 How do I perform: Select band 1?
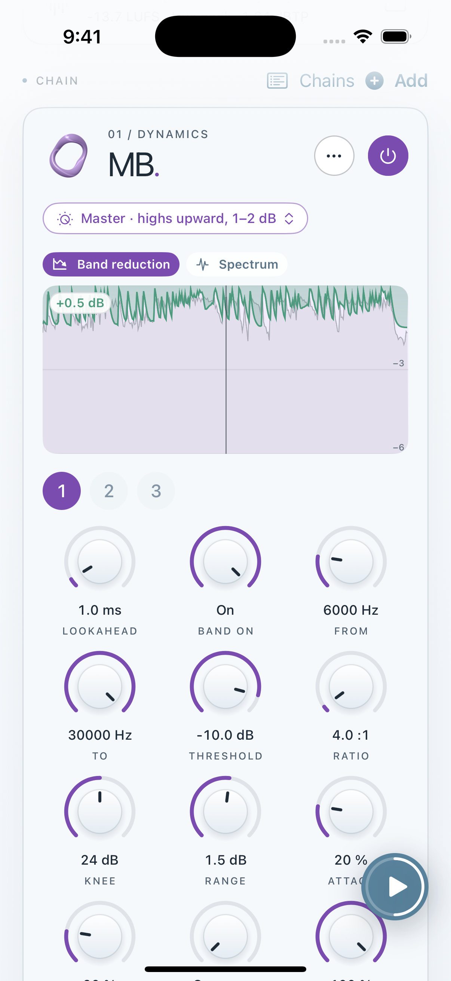(62, 491)
